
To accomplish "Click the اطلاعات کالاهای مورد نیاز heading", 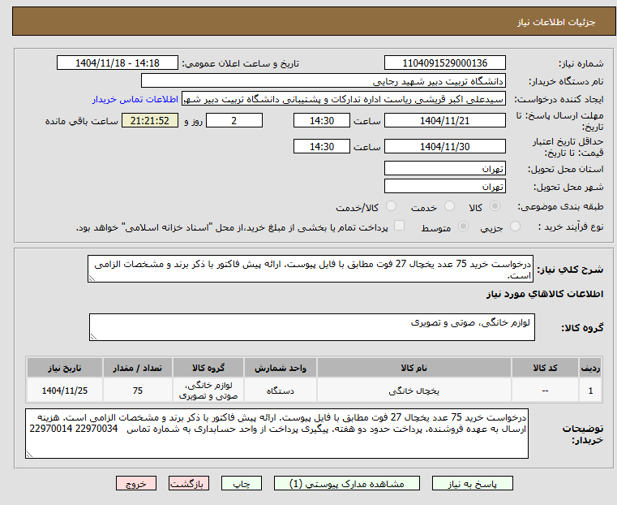I will click(545, 294).
